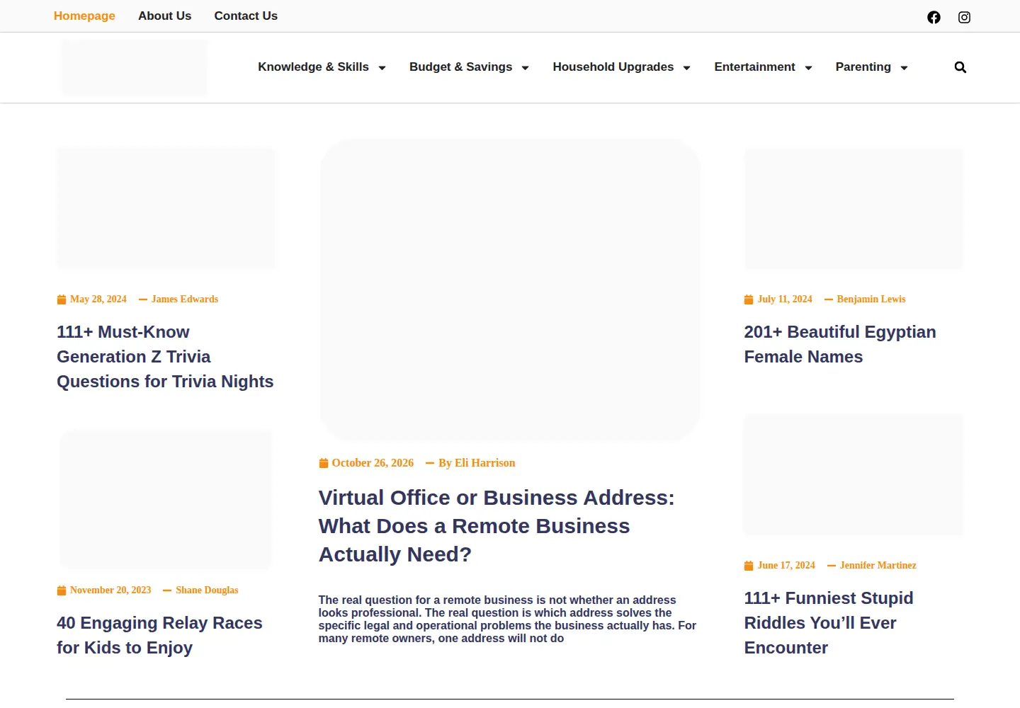This screenshot has height=708, width=1020.
Task: Click calendar icon beside November 20, 2023
Action: point(62,590)
